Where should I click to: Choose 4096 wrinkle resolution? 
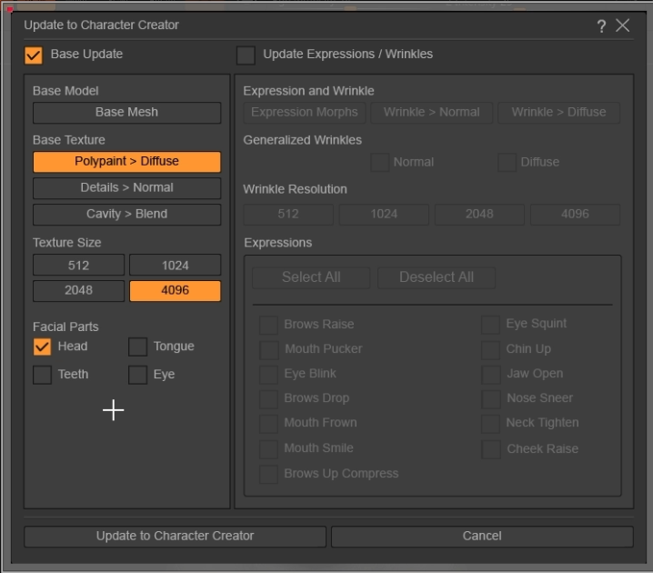click(575, 214)
